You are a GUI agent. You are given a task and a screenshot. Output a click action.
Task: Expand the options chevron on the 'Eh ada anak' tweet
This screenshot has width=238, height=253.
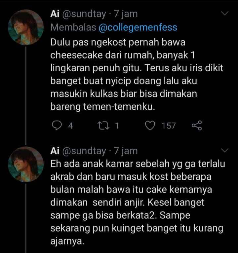point(225,151)
